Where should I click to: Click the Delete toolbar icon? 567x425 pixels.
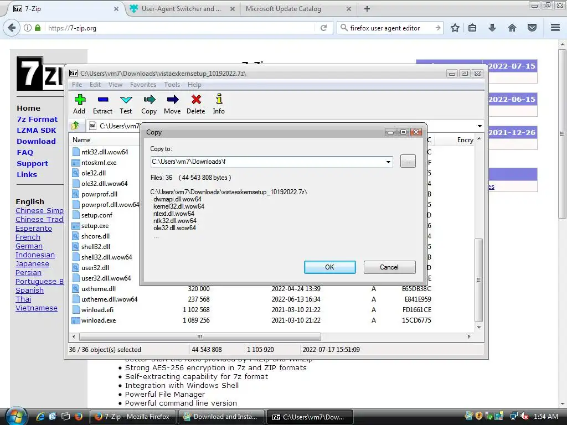(x=196, y=100)
